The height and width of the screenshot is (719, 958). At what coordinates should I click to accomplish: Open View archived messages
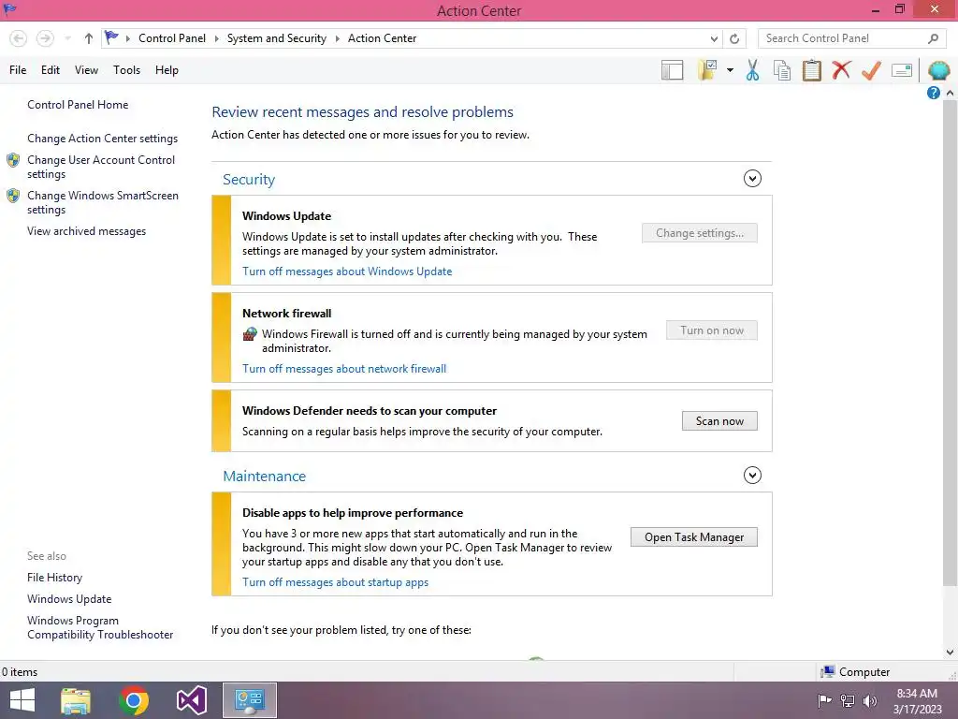pos(86,231)
